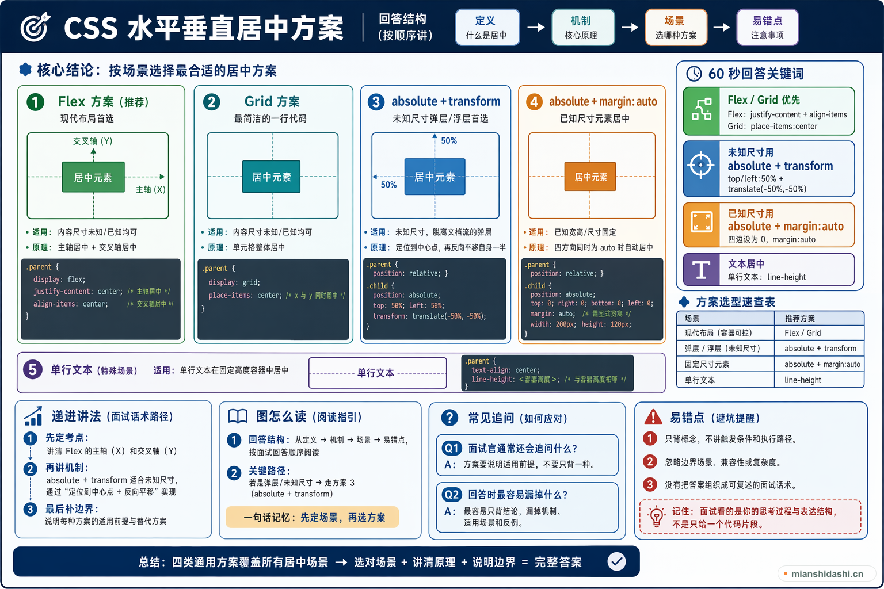Click the purple number 5 badge for 单行文本

pos(33,369)
